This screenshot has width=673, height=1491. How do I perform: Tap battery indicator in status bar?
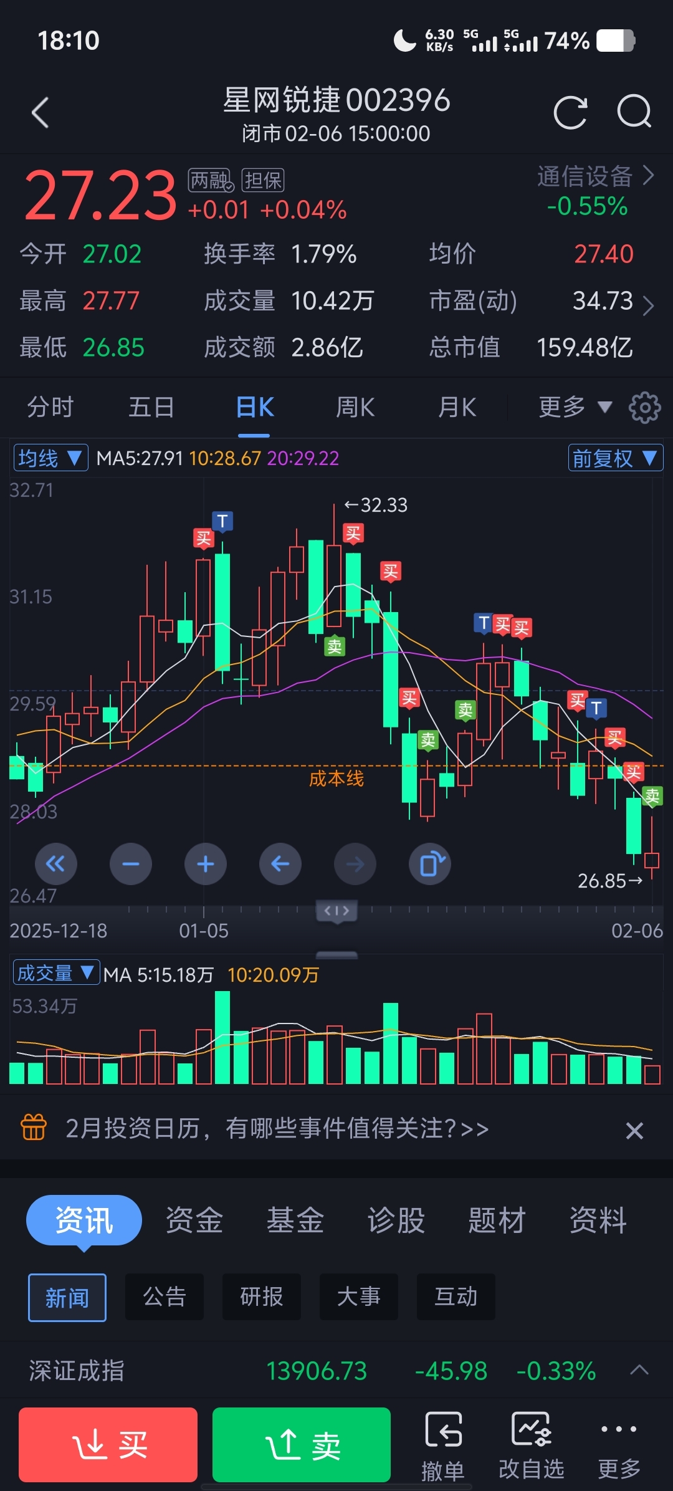(616, 41)
